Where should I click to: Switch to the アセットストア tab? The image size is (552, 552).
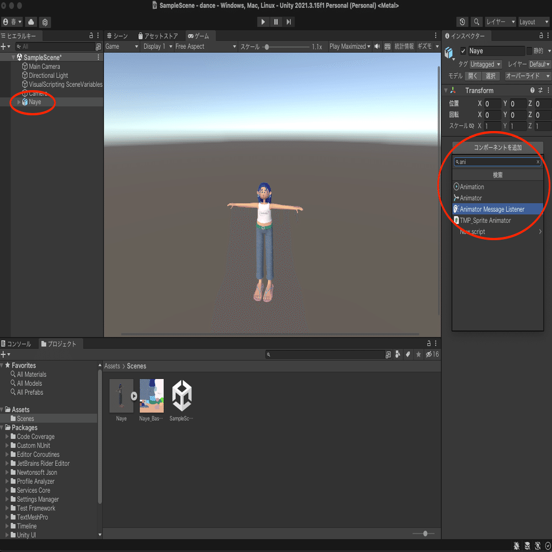click(x=158, y=36)
